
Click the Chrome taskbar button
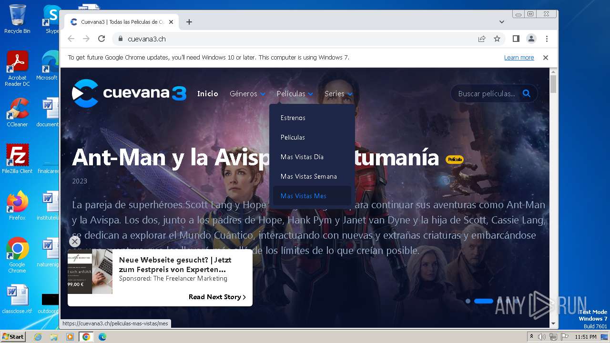coord(86,337)
